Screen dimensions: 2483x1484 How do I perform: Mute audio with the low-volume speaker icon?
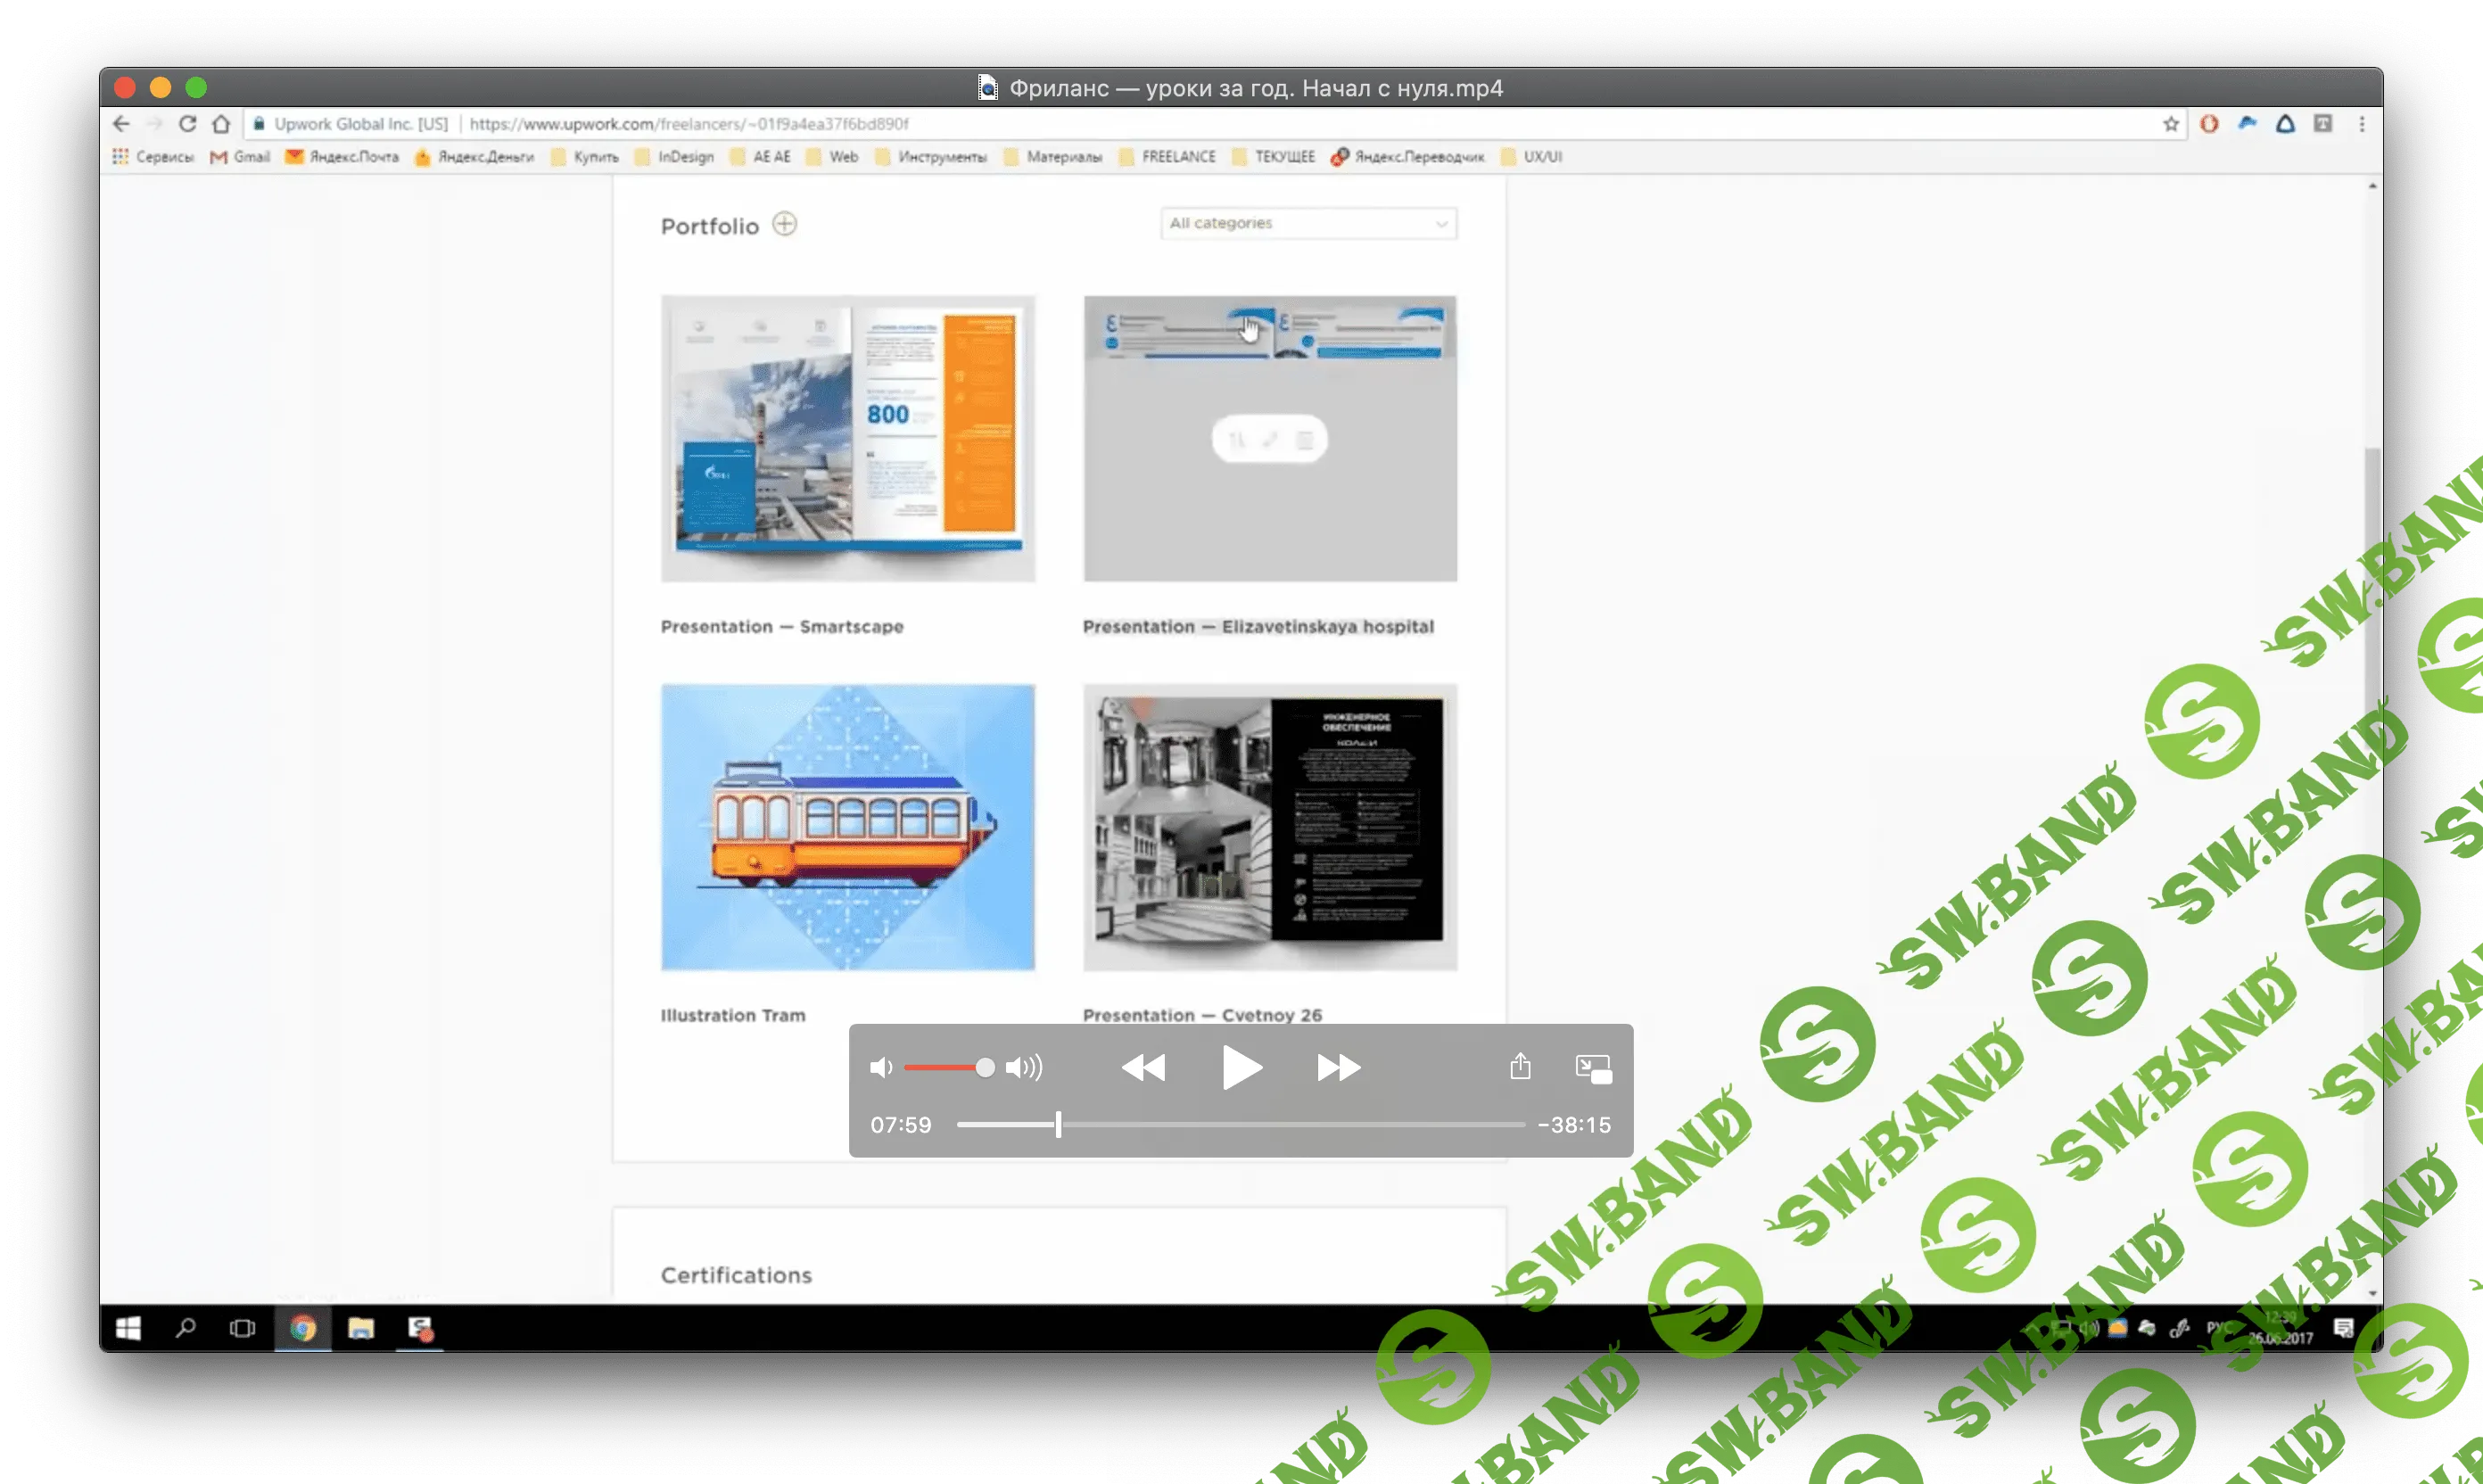[x=881, y=1068]
